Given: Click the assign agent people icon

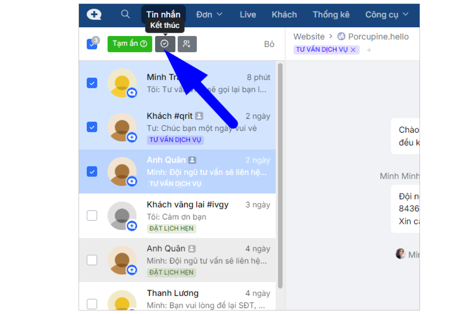Looking at the screenshot, I should [187, 44].
